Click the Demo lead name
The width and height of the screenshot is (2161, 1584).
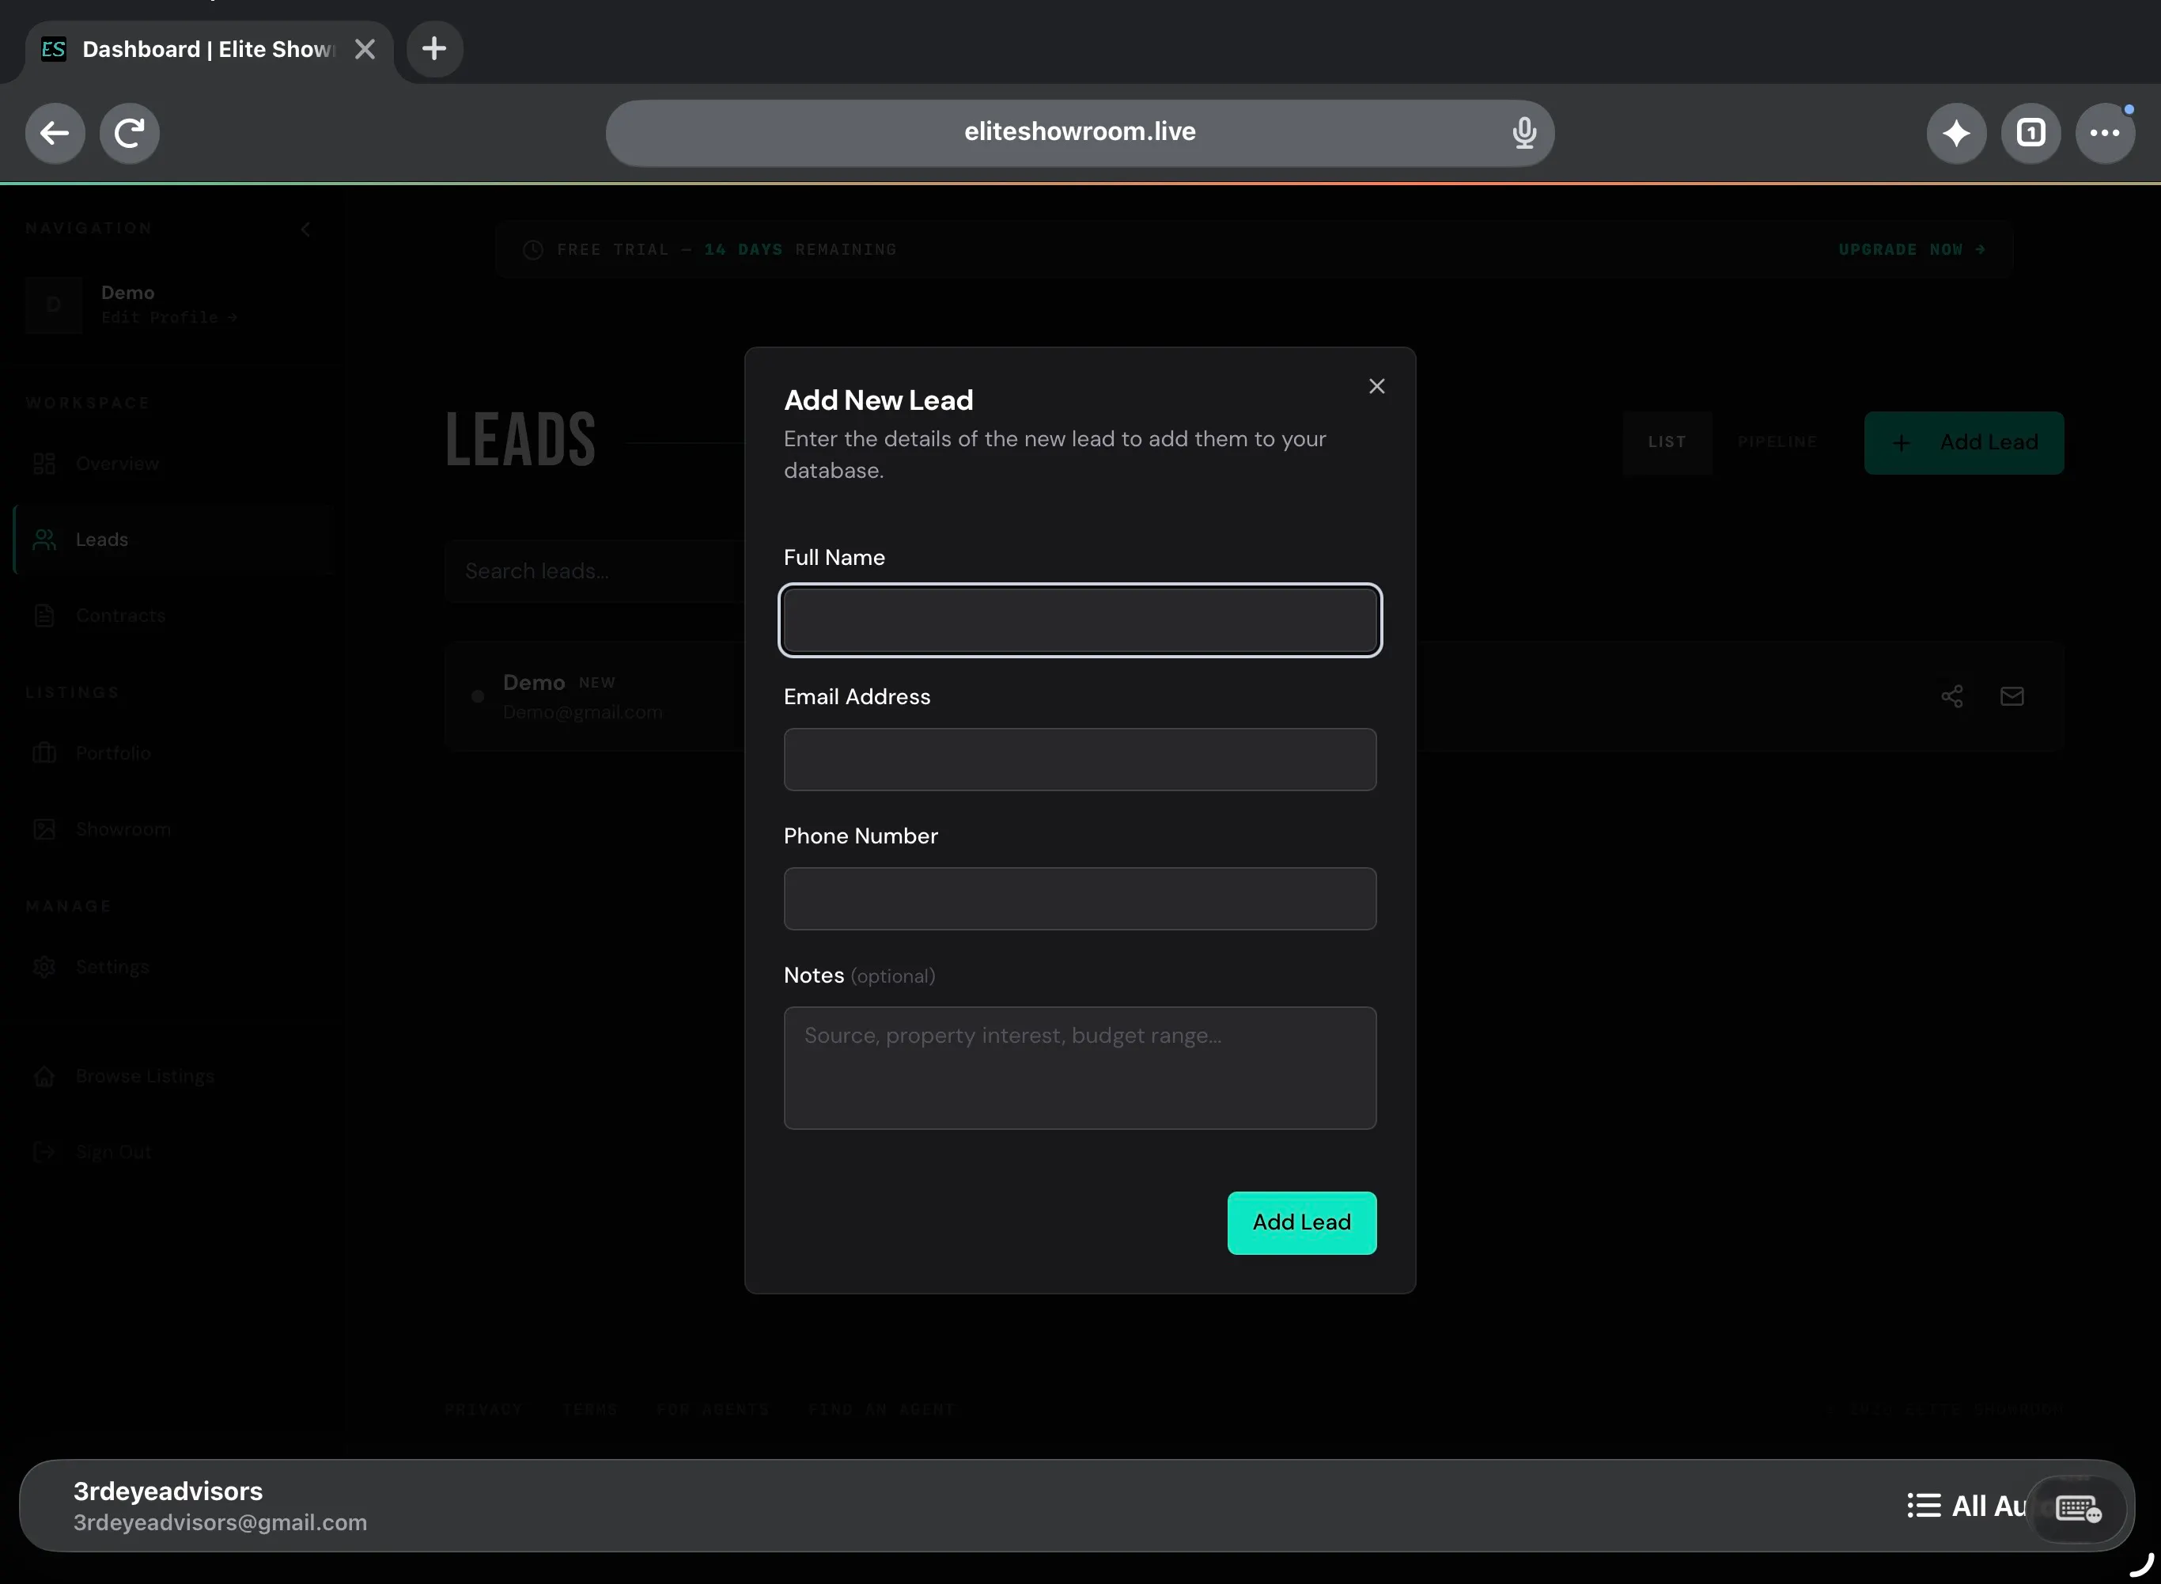(x=534, y=683)
